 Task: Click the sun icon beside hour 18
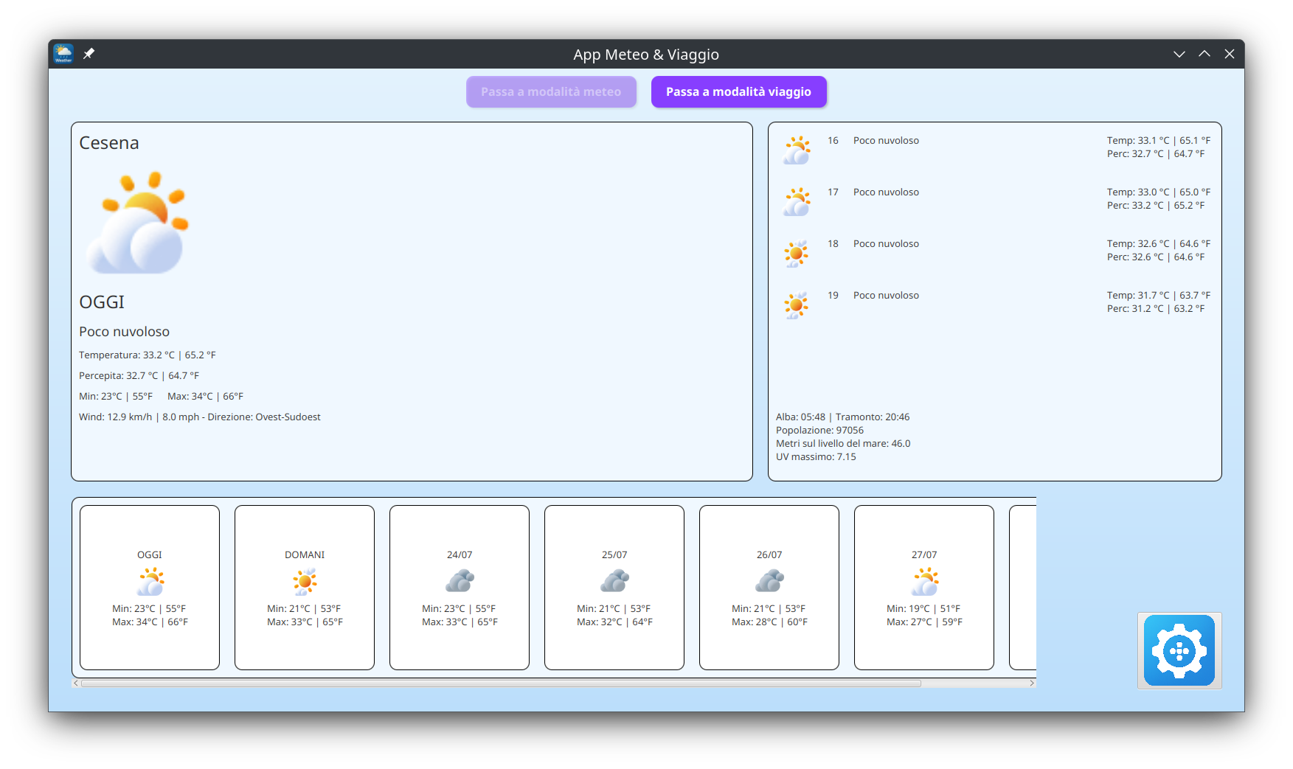pos(797,252)
